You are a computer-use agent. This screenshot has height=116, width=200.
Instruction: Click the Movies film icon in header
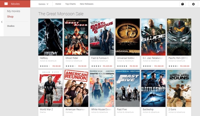[6, 4]
